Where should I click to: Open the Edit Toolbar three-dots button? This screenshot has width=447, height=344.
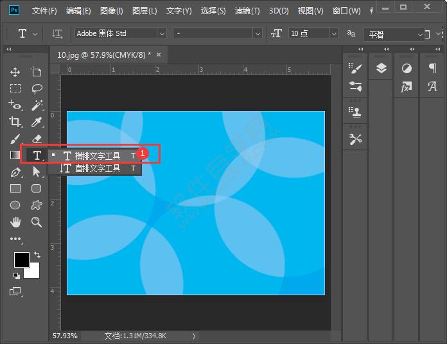click(15, 239)
